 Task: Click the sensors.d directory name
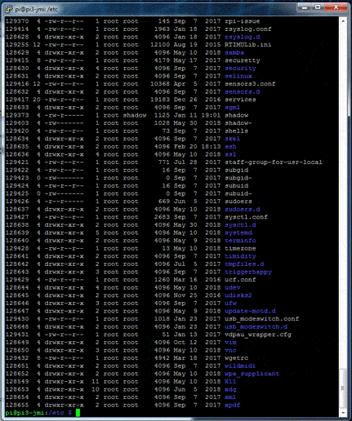tap(242, 92)
